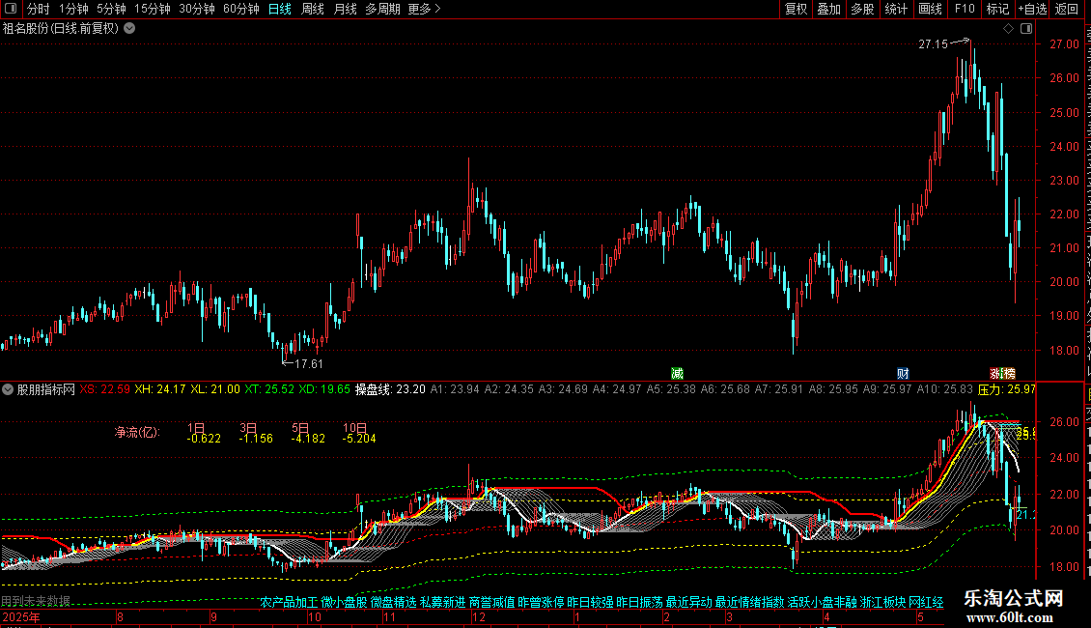Screen dimensions: 1091x628
Task: Open the 最近异动 tag
Action: (x=688, y=602)
